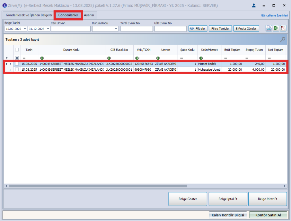291x221 pixels.
Task: Click Şube Kodu column filter equals icon
Action: click(182, 58)
